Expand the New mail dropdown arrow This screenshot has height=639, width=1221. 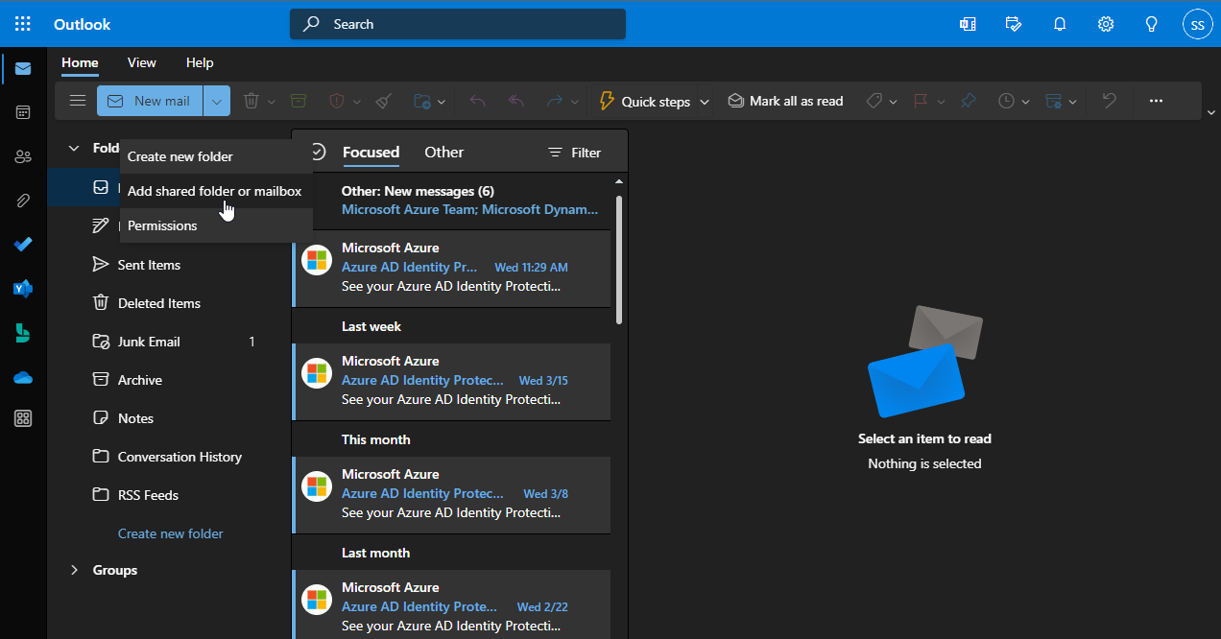point(217,101)
